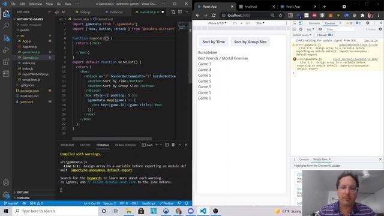Open the DevTools settings gear
The width and height of the screenshot is (384, 216).
pos(368,23)
